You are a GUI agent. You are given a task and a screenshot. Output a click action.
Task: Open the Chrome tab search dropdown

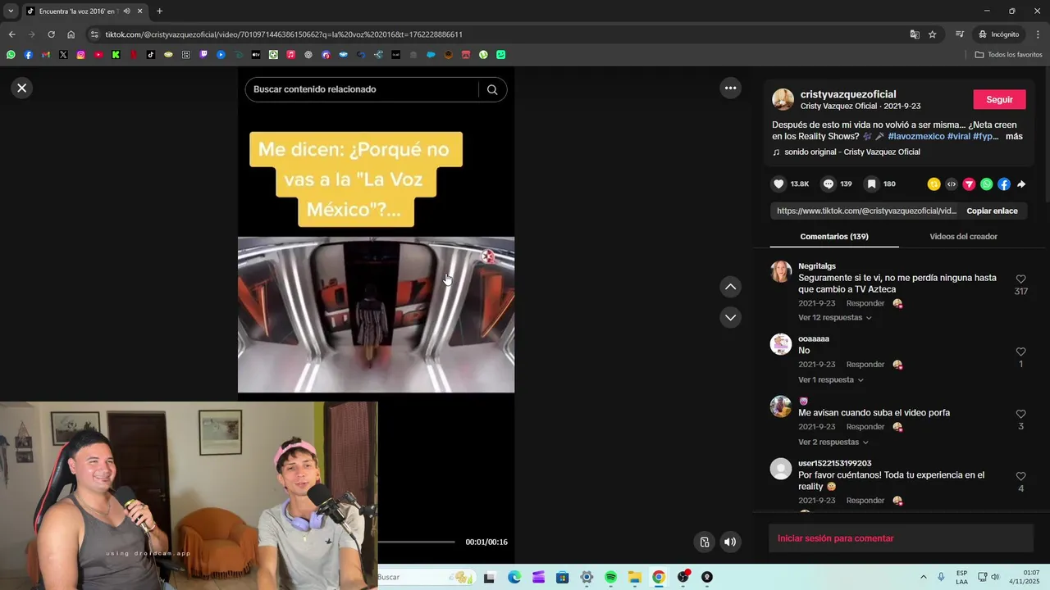[x=11, y=11]
